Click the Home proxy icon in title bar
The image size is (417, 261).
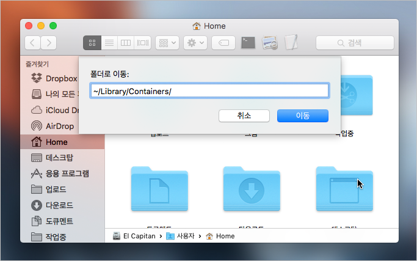(x=196, y=26)
